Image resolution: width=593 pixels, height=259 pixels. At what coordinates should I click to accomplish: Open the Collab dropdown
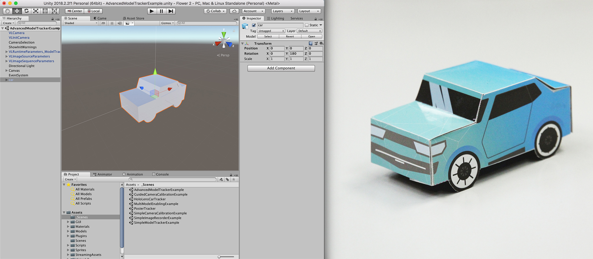(215, 11)
